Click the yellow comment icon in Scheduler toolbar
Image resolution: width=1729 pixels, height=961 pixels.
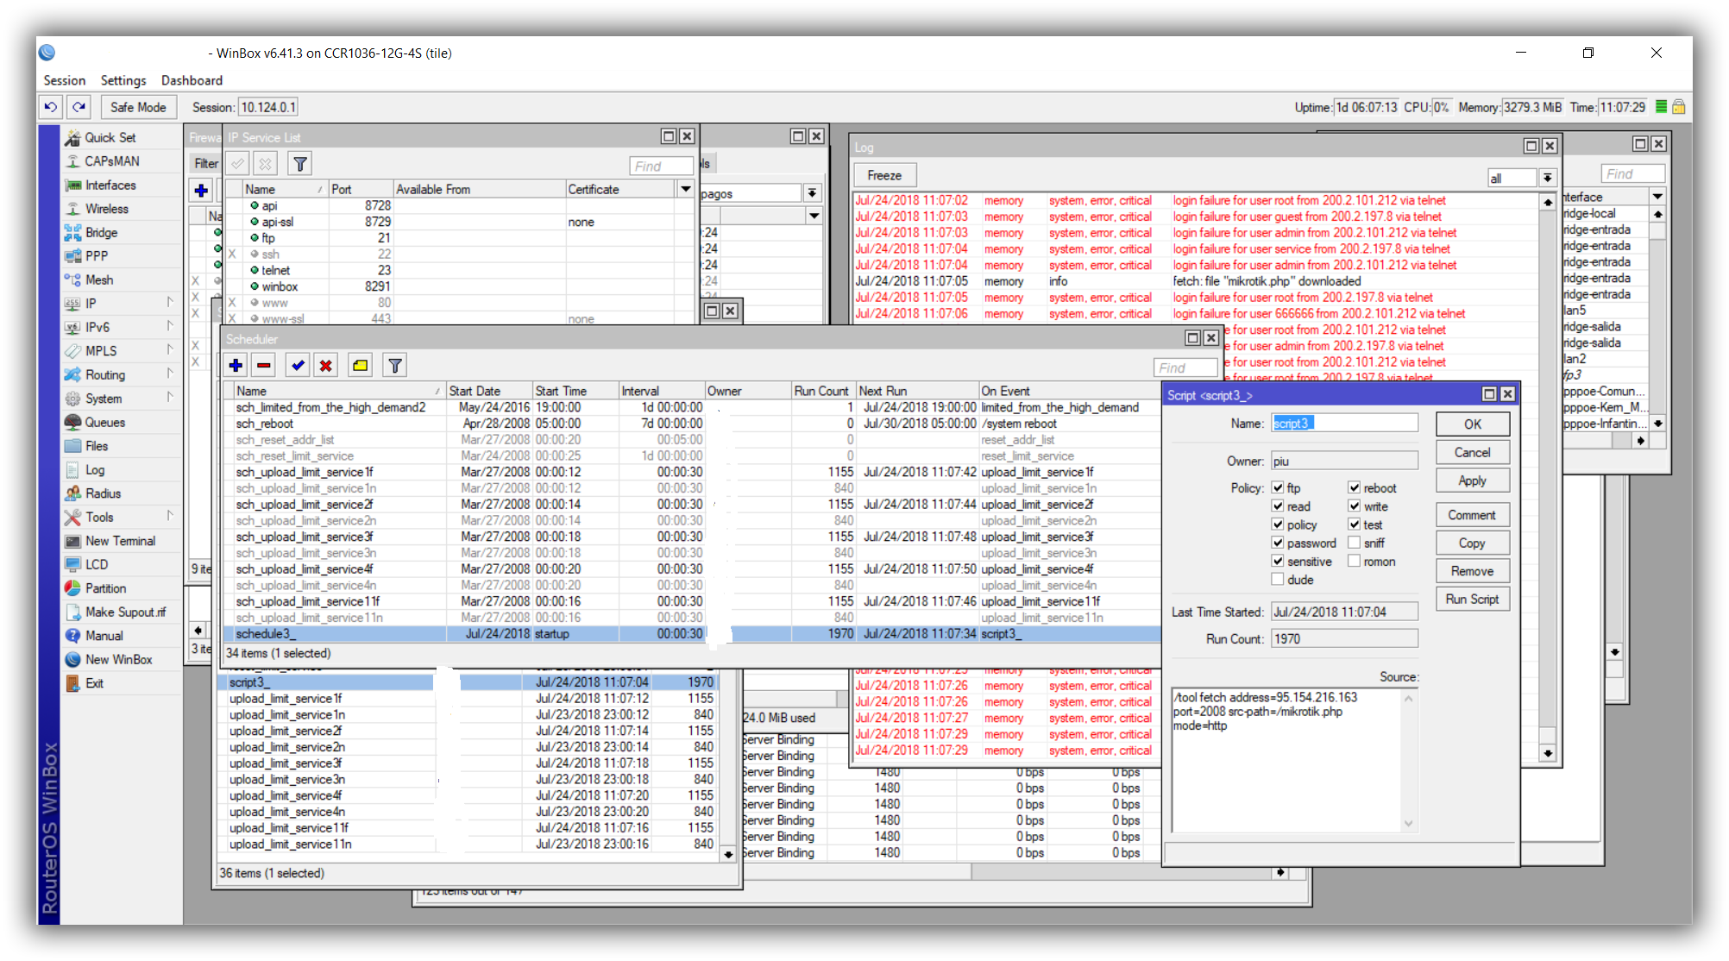(360, 366)
